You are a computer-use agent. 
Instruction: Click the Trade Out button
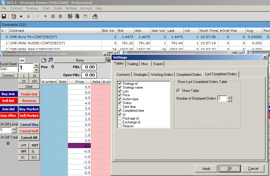point(29,94)
